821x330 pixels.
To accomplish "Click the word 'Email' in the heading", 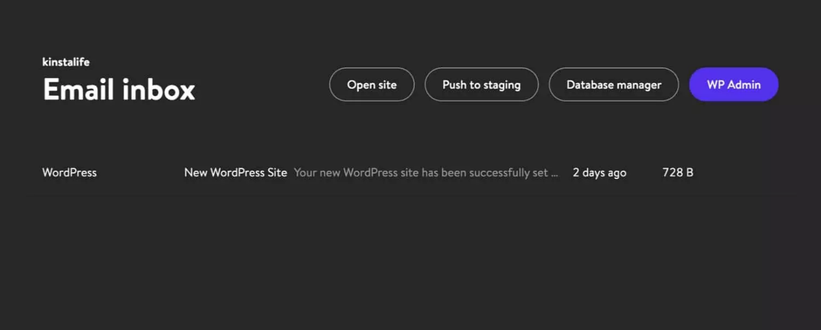I will click(78, 90).
